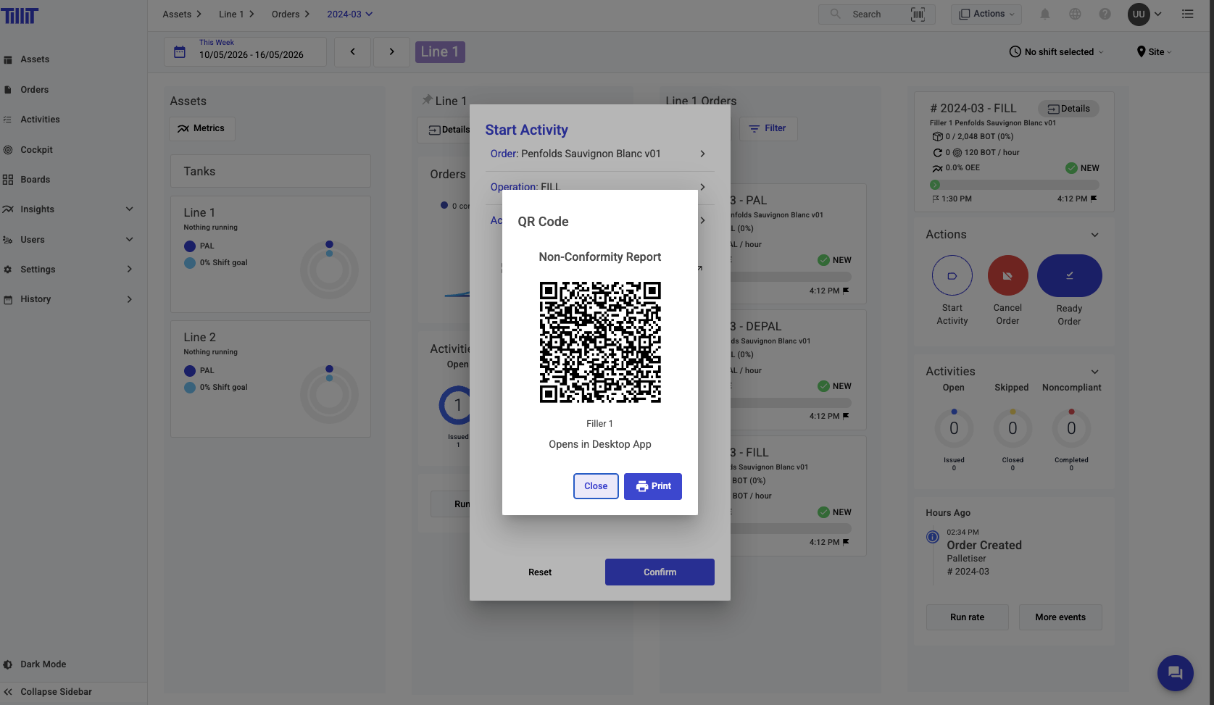Collapse the Activities section
The image size is (1214, 705).
(x=1095, y=372)
